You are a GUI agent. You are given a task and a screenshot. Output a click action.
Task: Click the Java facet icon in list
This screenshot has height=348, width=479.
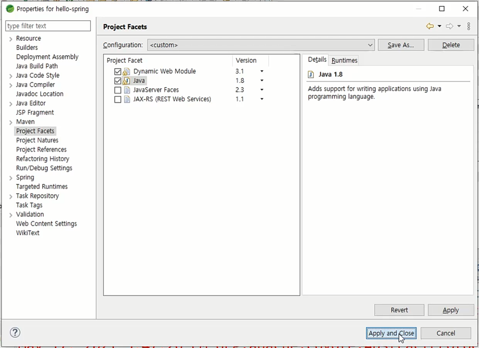(x=126, y=81)
